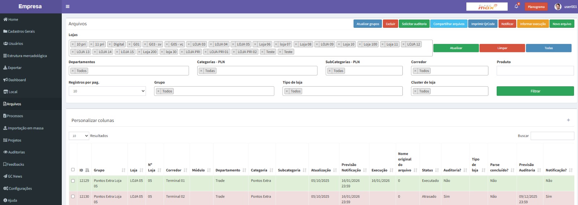
Task: Sort table by Corredor column
Action: (x=185, y=170)
